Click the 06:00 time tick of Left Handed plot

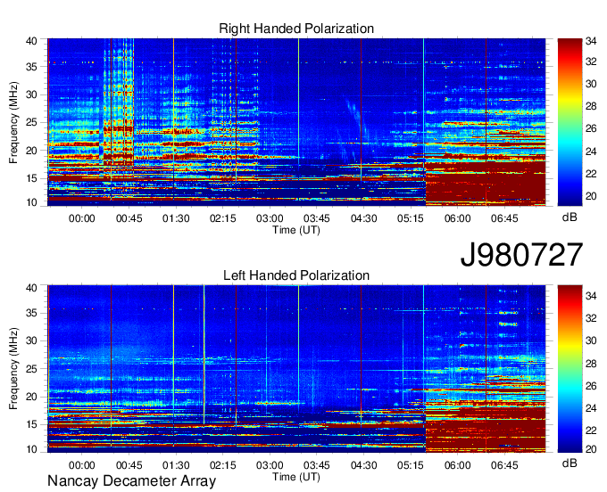(x=457, y=465)
